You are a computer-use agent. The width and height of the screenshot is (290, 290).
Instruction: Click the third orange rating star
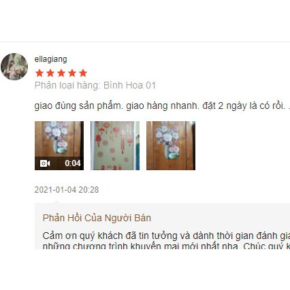click(x=61, y=73)
